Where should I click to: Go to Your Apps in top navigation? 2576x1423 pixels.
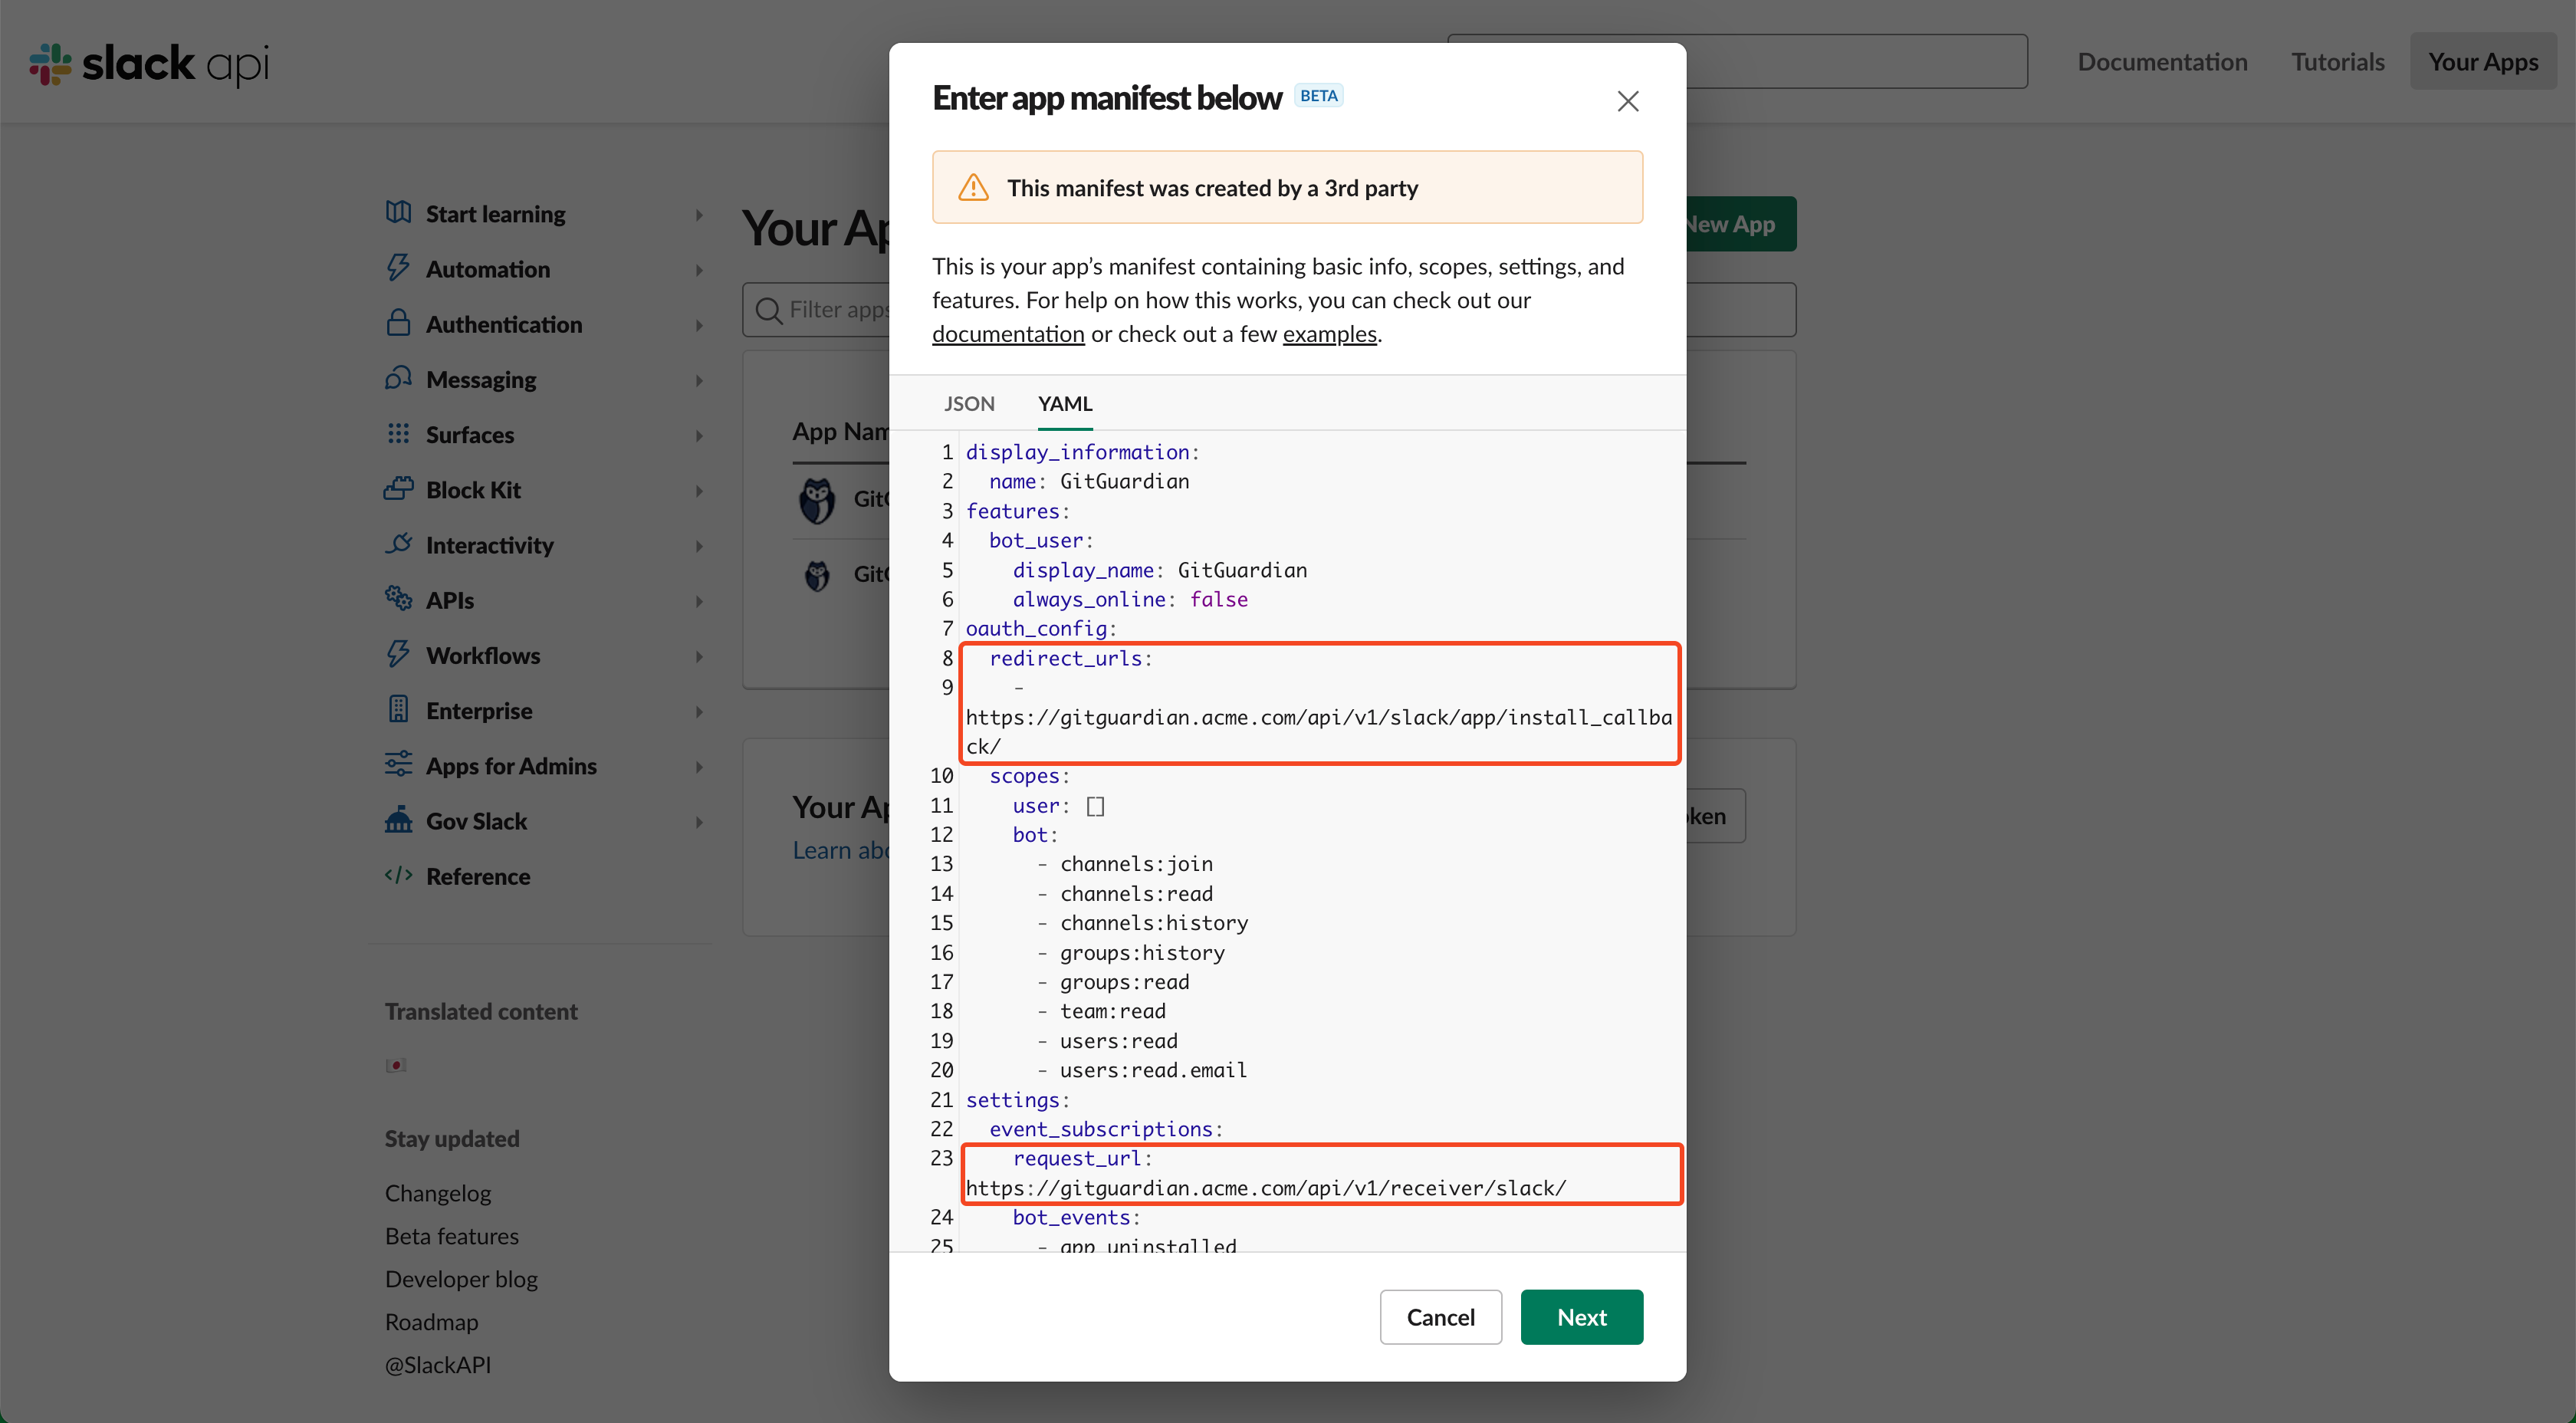[2483, 62]
